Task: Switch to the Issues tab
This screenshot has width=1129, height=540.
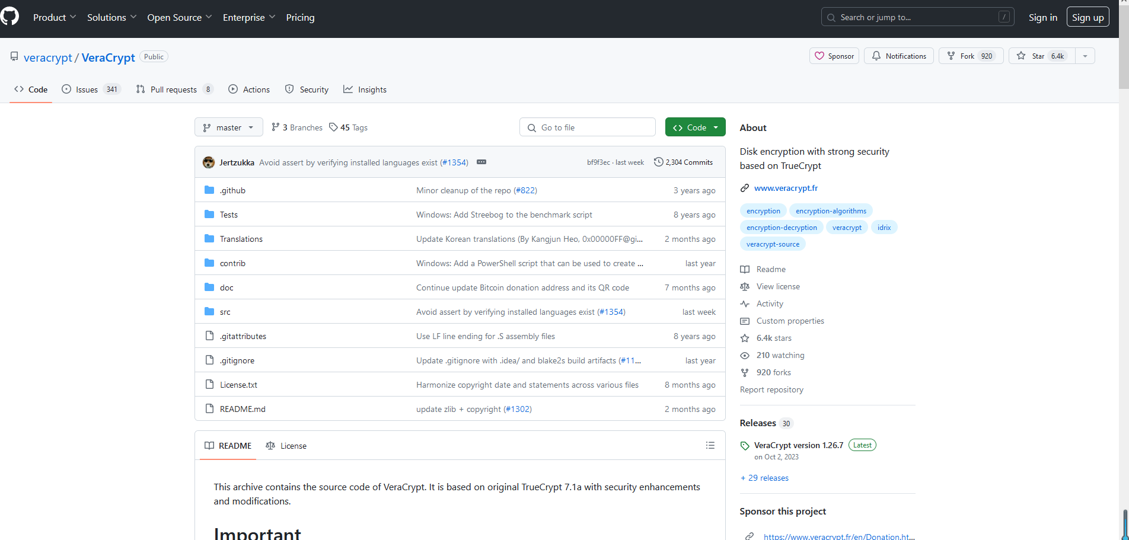Action: point(91,90)
